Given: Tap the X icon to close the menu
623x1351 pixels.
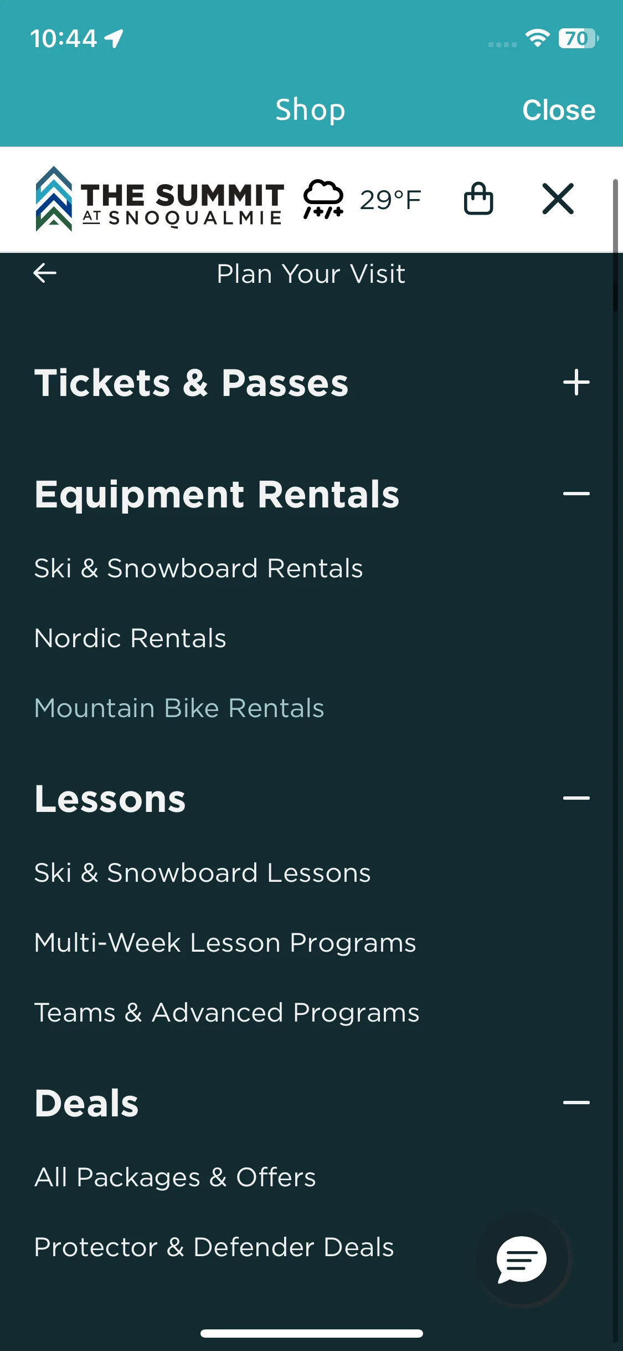Looking at the screenshot, I should (558, 199).
